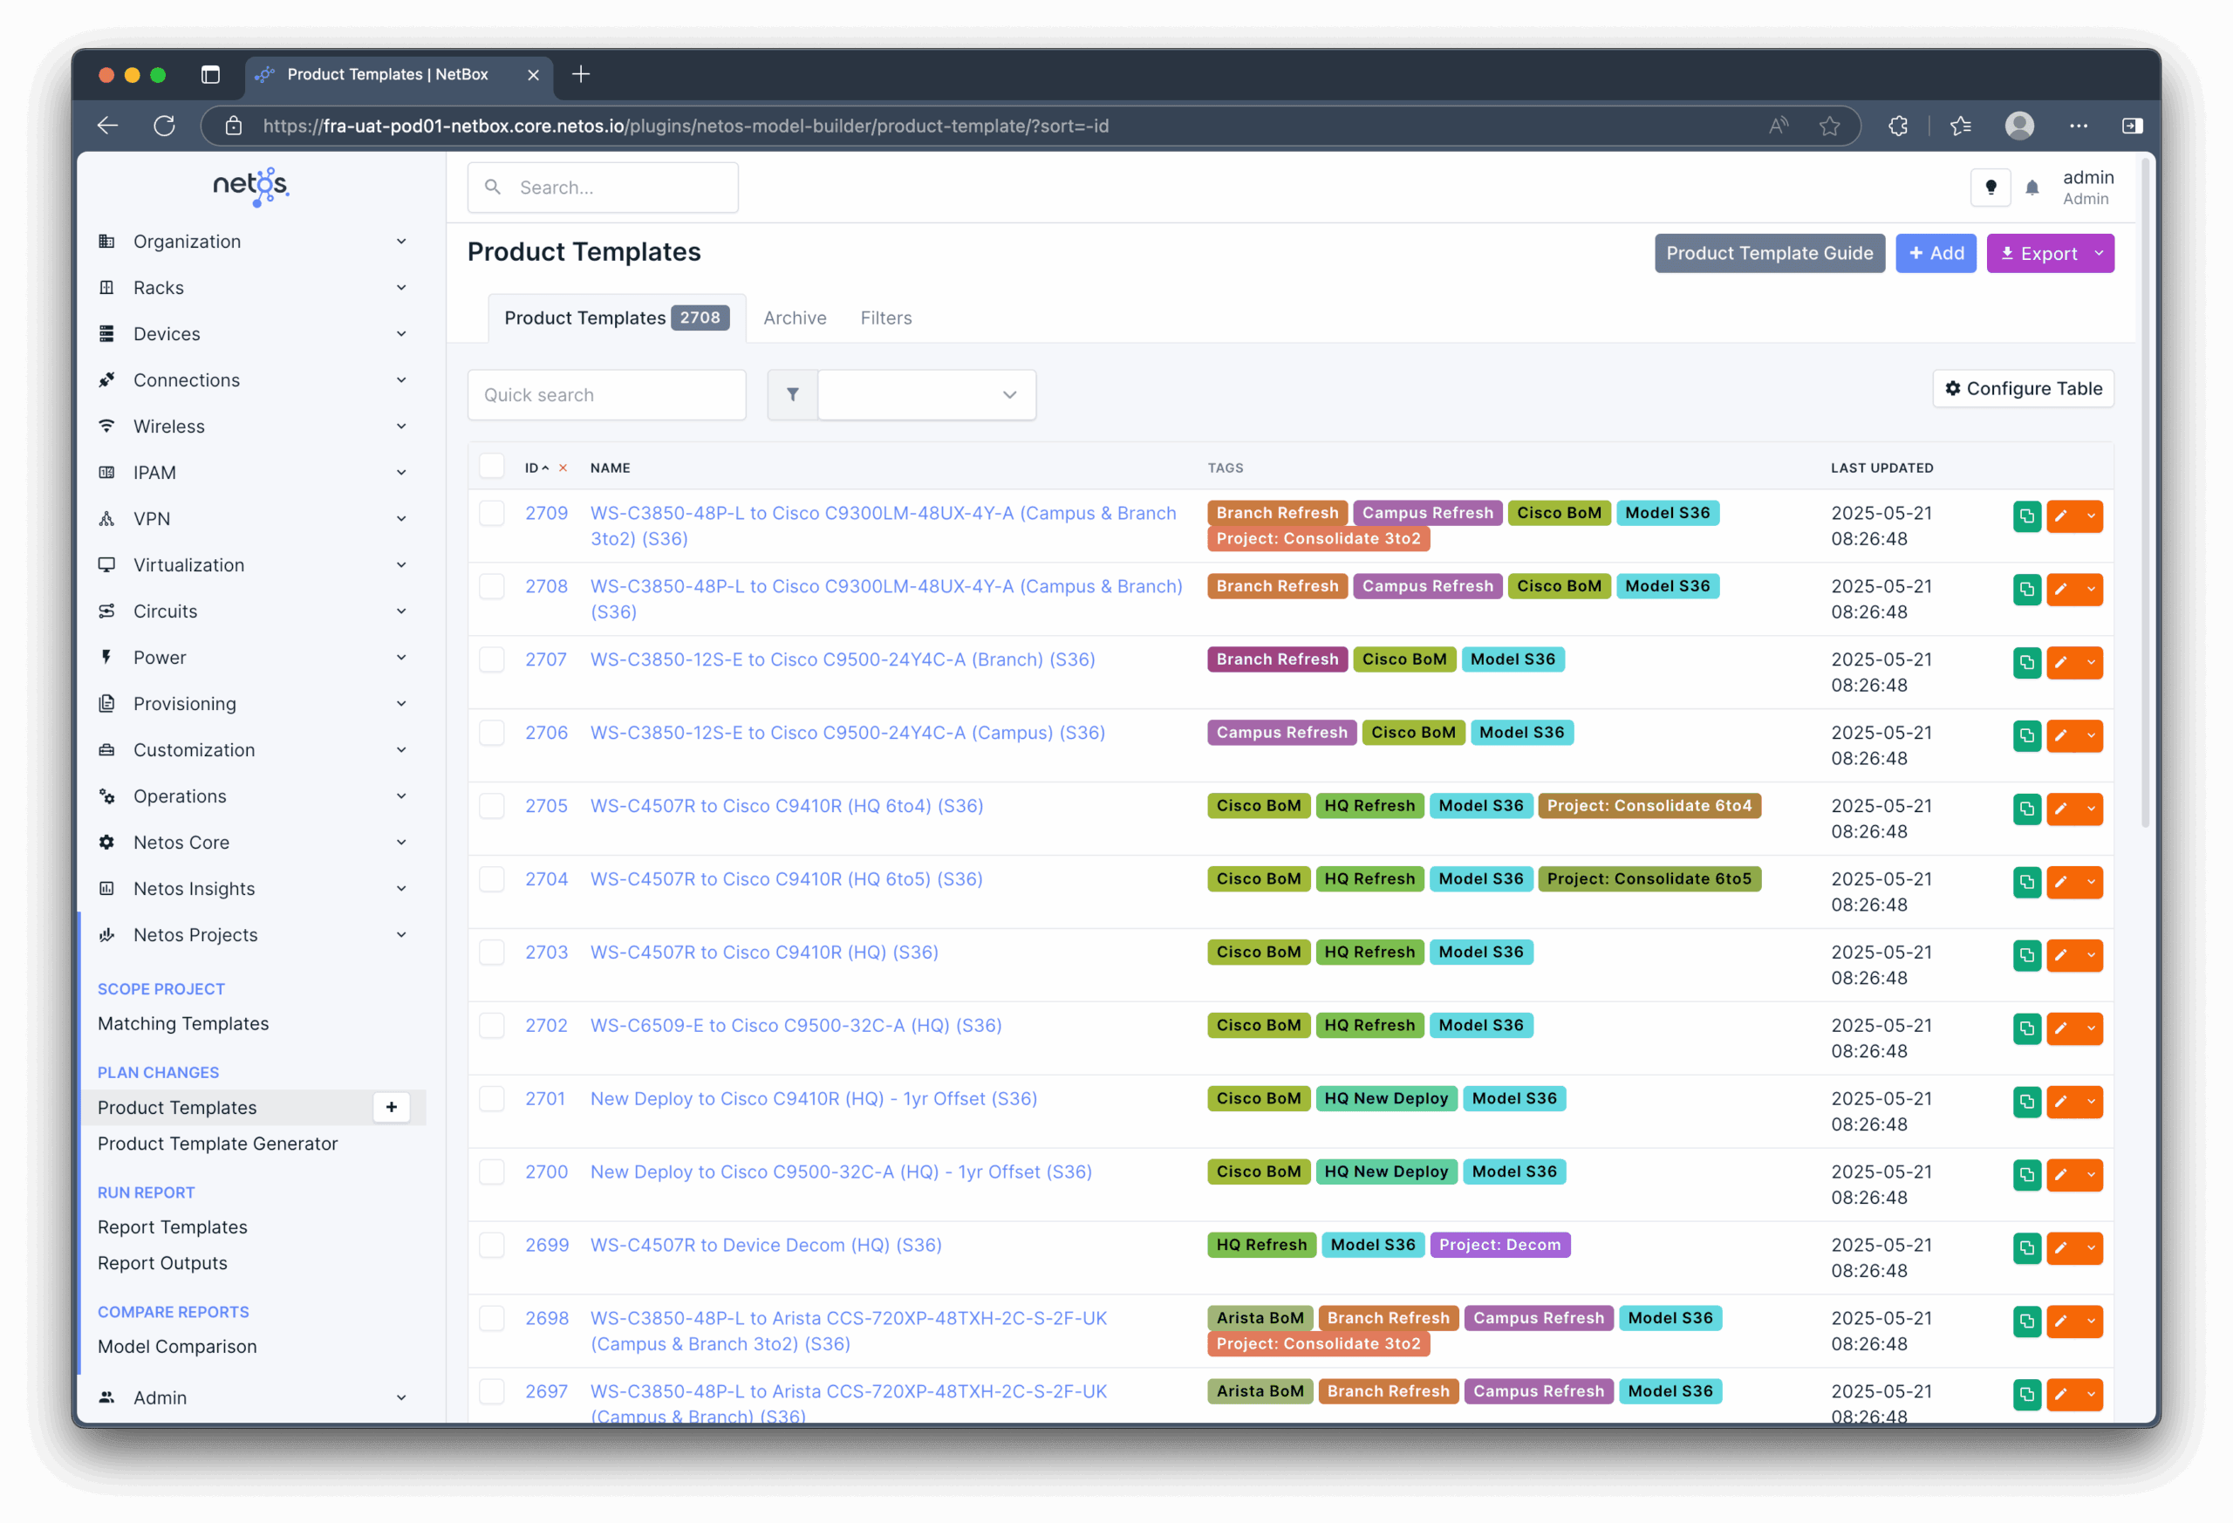Screen dimensions: 2233x1523
Task: Expand the Organization menu
Action: point(253,241)
